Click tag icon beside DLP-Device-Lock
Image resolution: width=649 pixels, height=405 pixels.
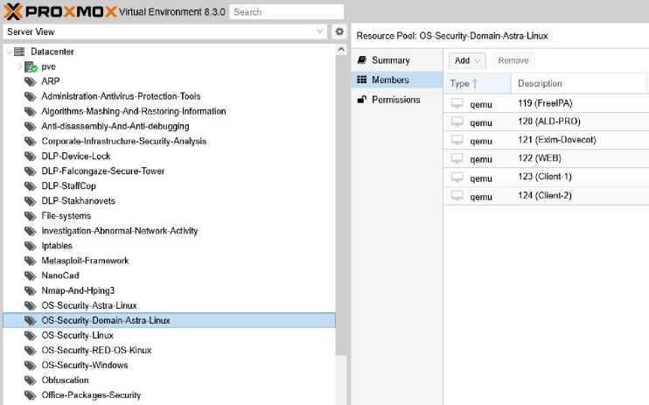click(31, 156)
